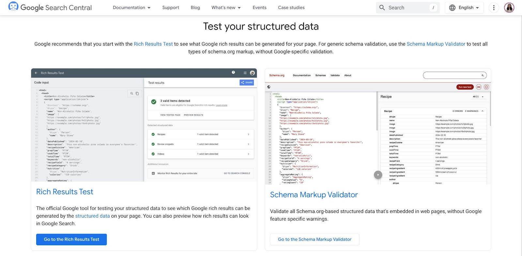This screenshot has height=256, width=522.
Task: Click Schema.org Validate nav item
Action: (335, 75)
